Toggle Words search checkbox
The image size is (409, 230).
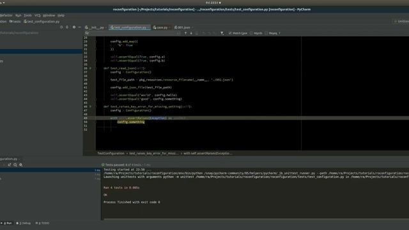click(251, 33)
